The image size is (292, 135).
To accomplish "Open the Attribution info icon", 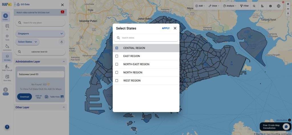I will click(x=289, y=120).
